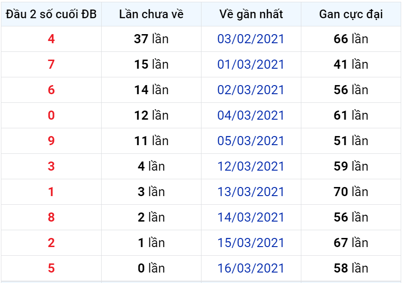Screen dimensions: 403x283
Task: Open the 13/03/2021 date link
Action: click(251, 192)
